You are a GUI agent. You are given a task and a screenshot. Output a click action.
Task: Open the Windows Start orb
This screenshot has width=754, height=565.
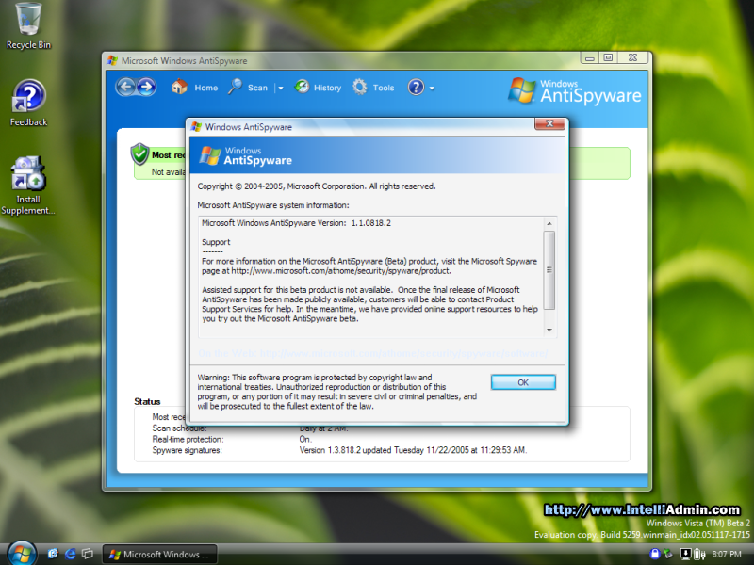[x=21, y=554]
